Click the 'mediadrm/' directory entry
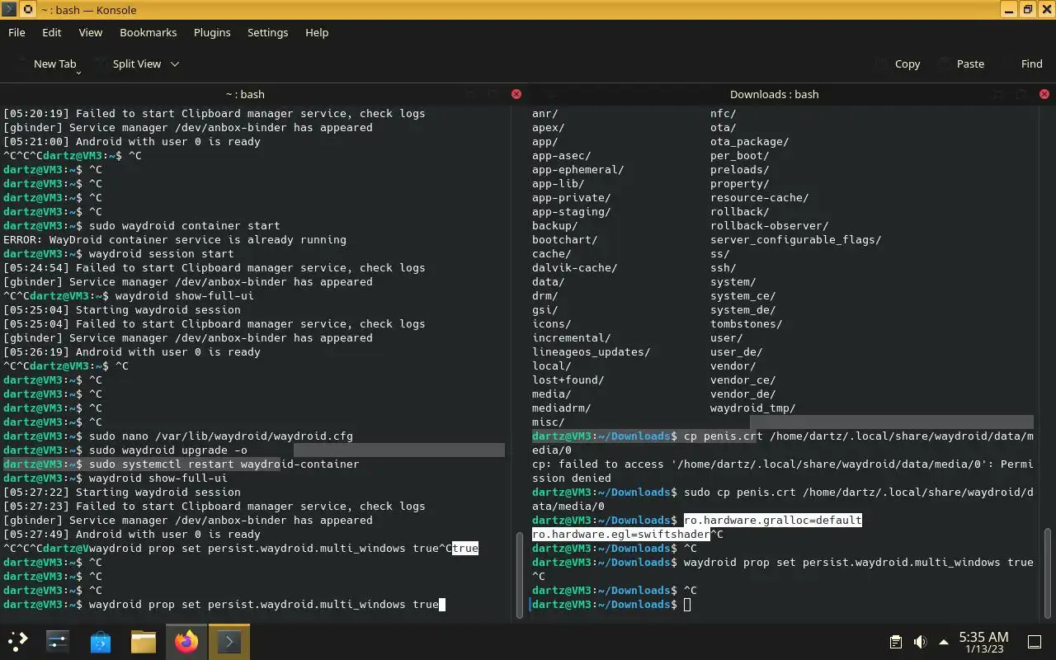The width and height of the screenshot is (1056, 660). point(562,408)
